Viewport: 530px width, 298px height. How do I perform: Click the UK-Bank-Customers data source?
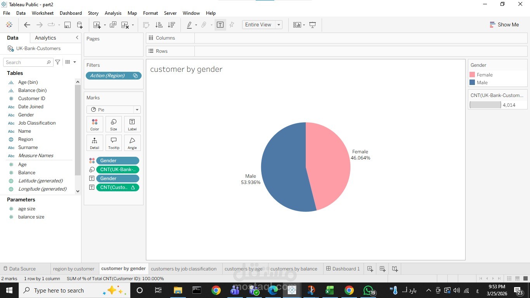pyautogui.click(x=38, y=49)
